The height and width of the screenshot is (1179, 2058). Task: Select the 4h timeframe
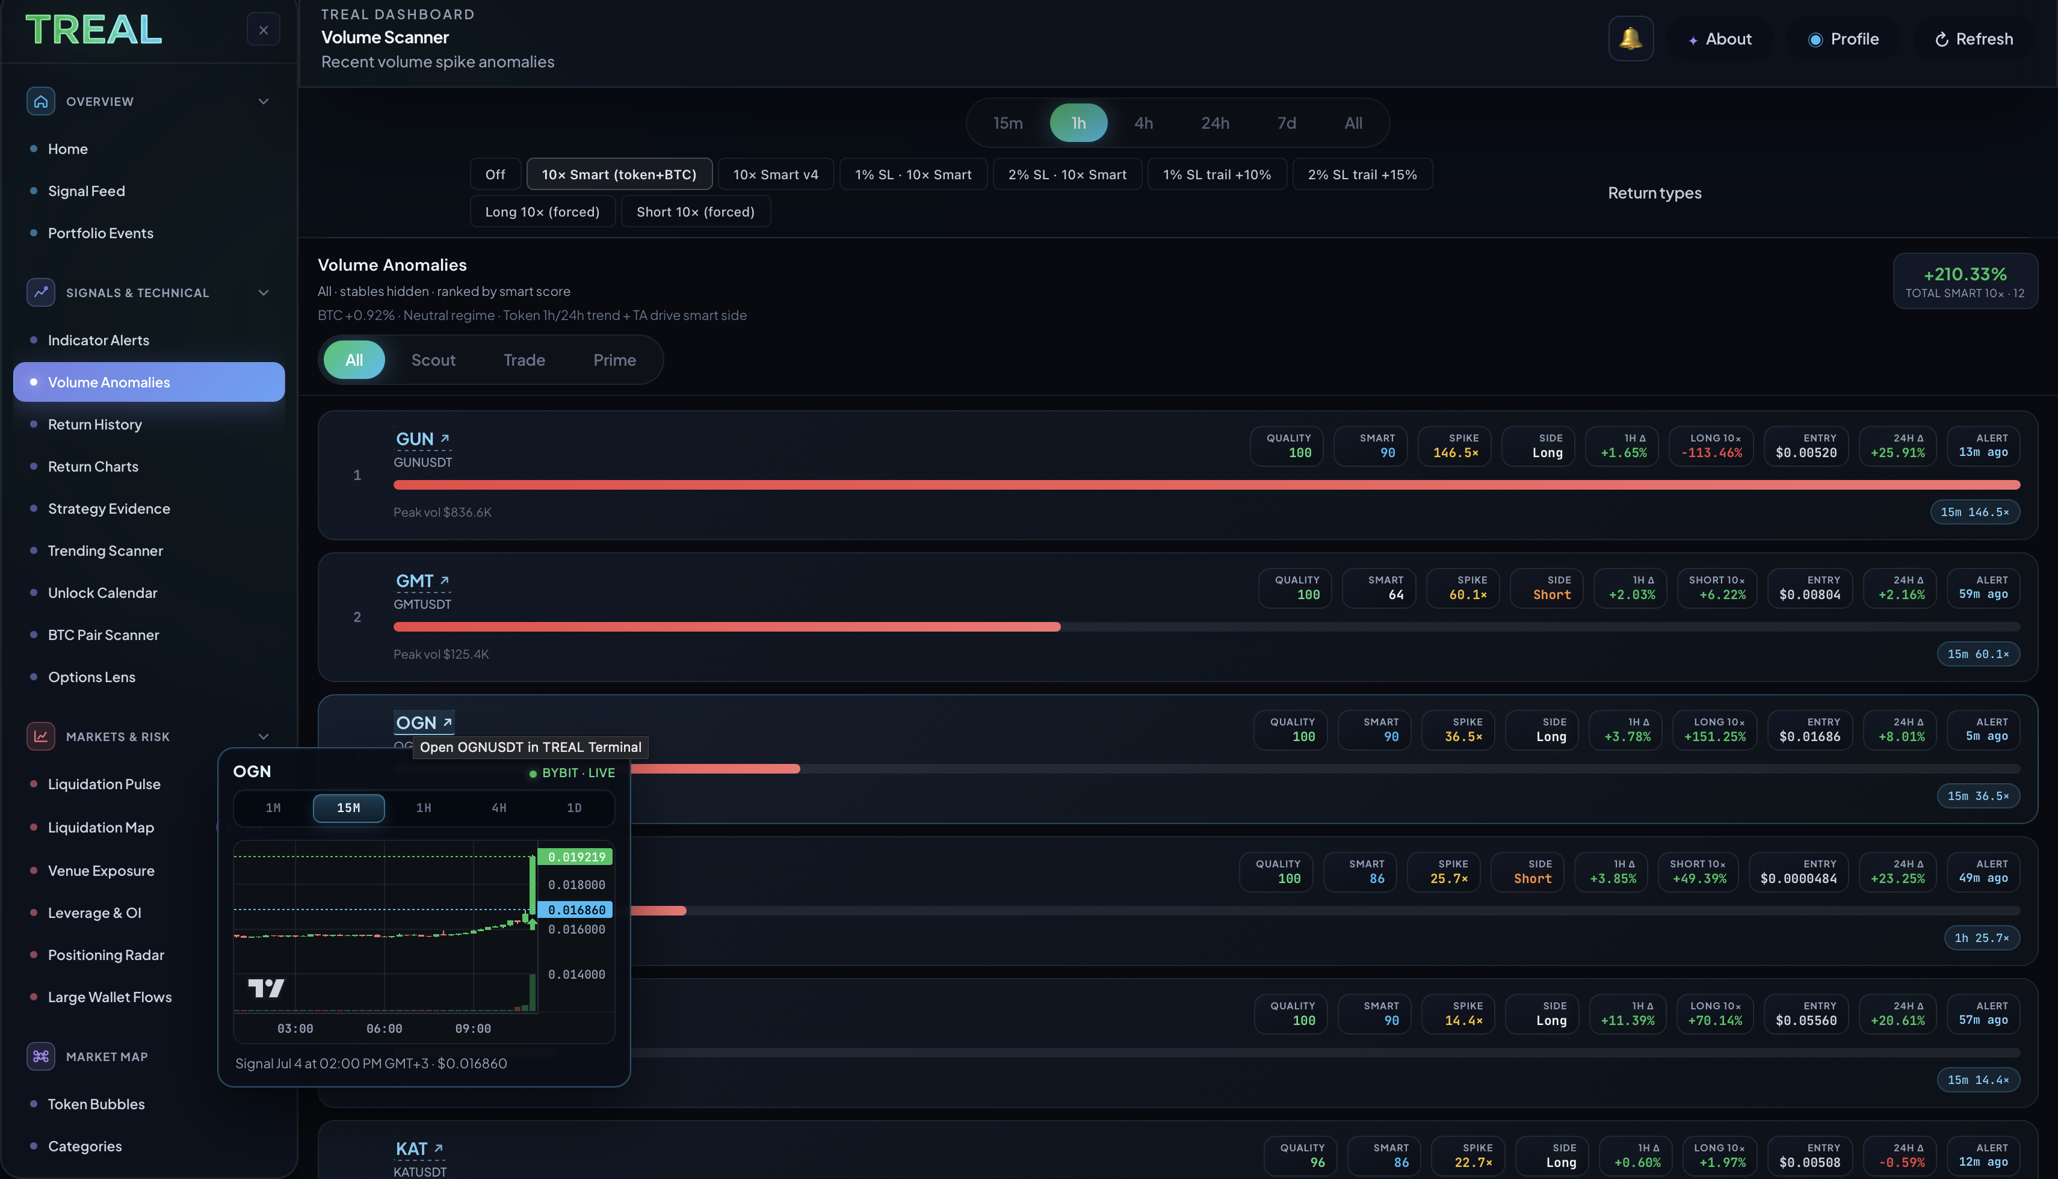pos(1143,123)
